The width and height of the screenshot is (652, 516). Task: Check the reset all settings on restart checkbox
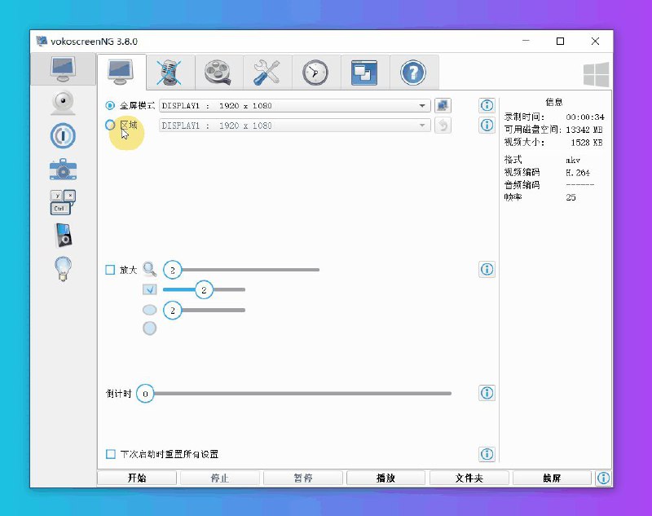tap(108, 453)
